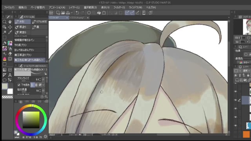Expand the ブラシサイズ dynamics button
This screenshot has height=141, width=251.
[43, 79]
